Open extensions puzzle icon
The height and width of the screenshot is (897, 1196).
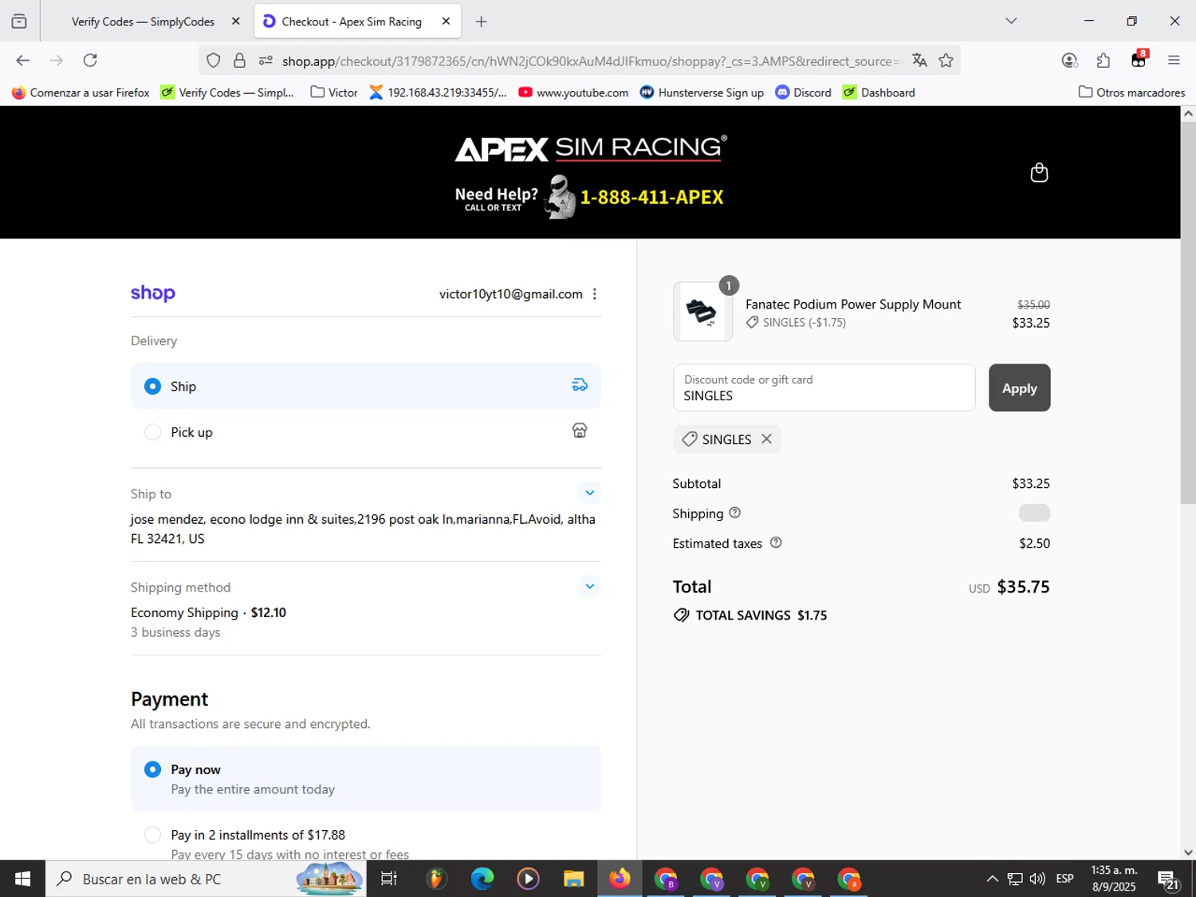click(1104, 61)
